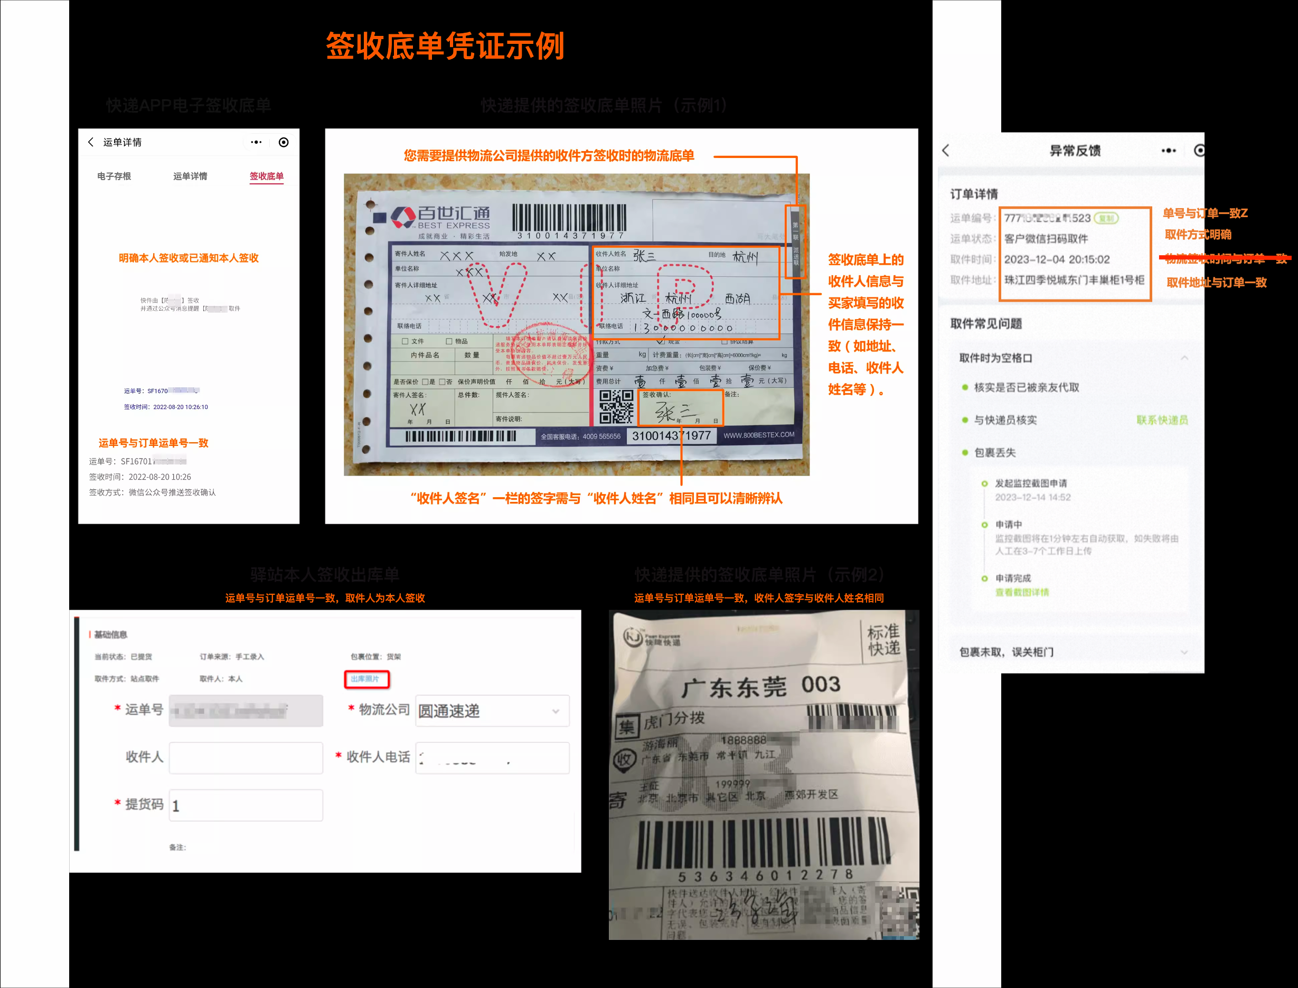The height and width of the screenshot is (988, 1298).
Task: Open the 物流公司 dropdown showing 圆通速递
Action: pos(492,711)
